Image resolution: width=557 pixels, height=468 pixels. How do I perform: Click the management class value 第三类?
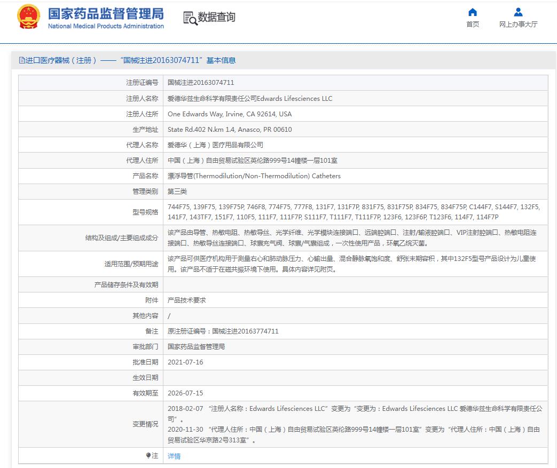177,192
